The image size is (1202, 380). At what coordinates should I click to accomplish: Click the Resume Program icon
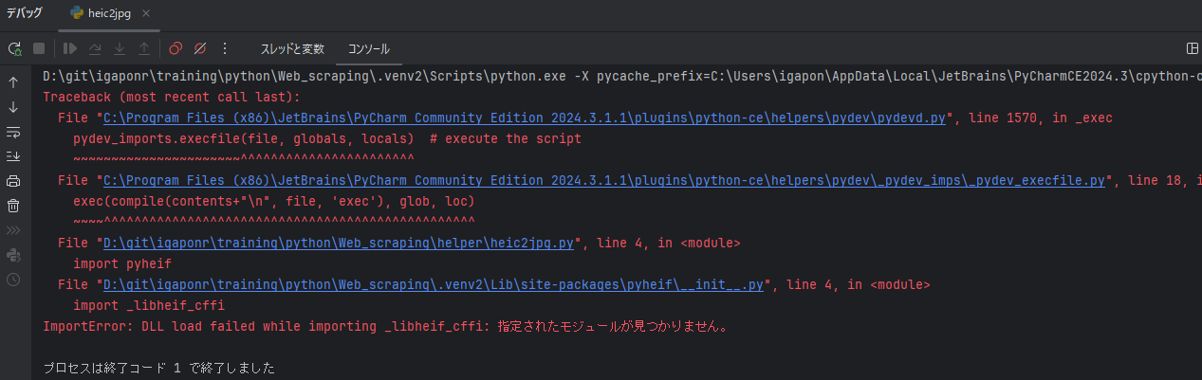click(70, 48)
